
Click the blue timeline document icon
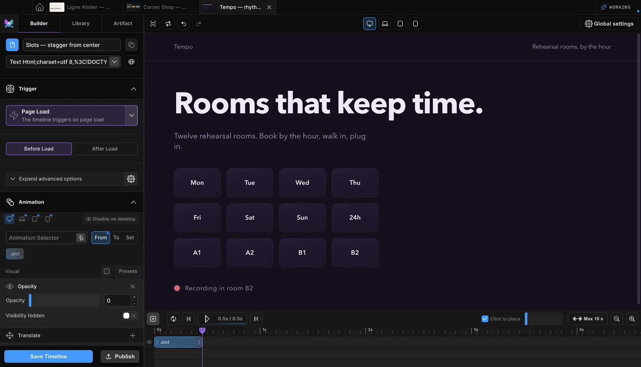[x=12, y=45]
